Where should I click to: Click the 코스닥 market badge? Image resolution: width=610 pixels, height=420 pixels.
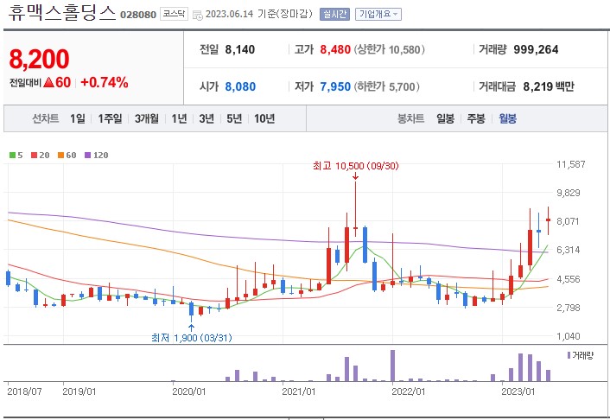(x=174, y=14)
